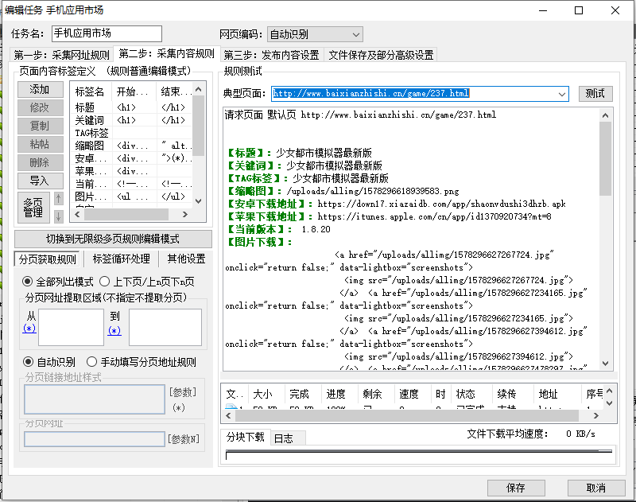Select 全部列出模式 radio button

[57, 282]
